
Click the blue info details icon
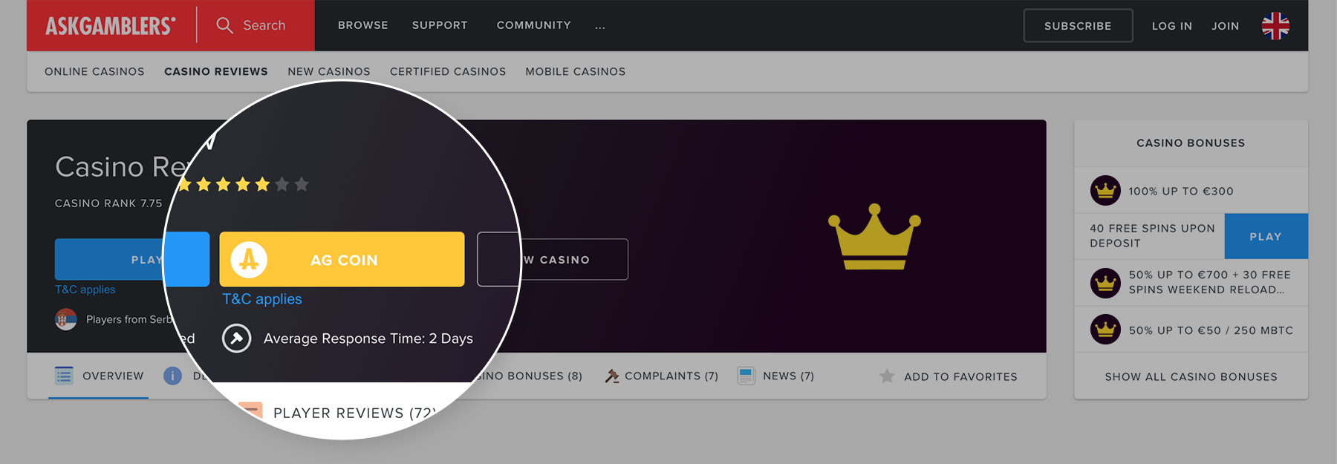click(172, 376)
